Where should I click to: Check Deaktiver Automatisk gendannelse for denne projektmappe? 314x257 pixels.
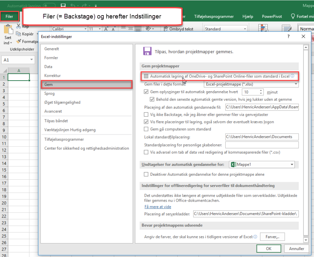[x=146, y=174]
